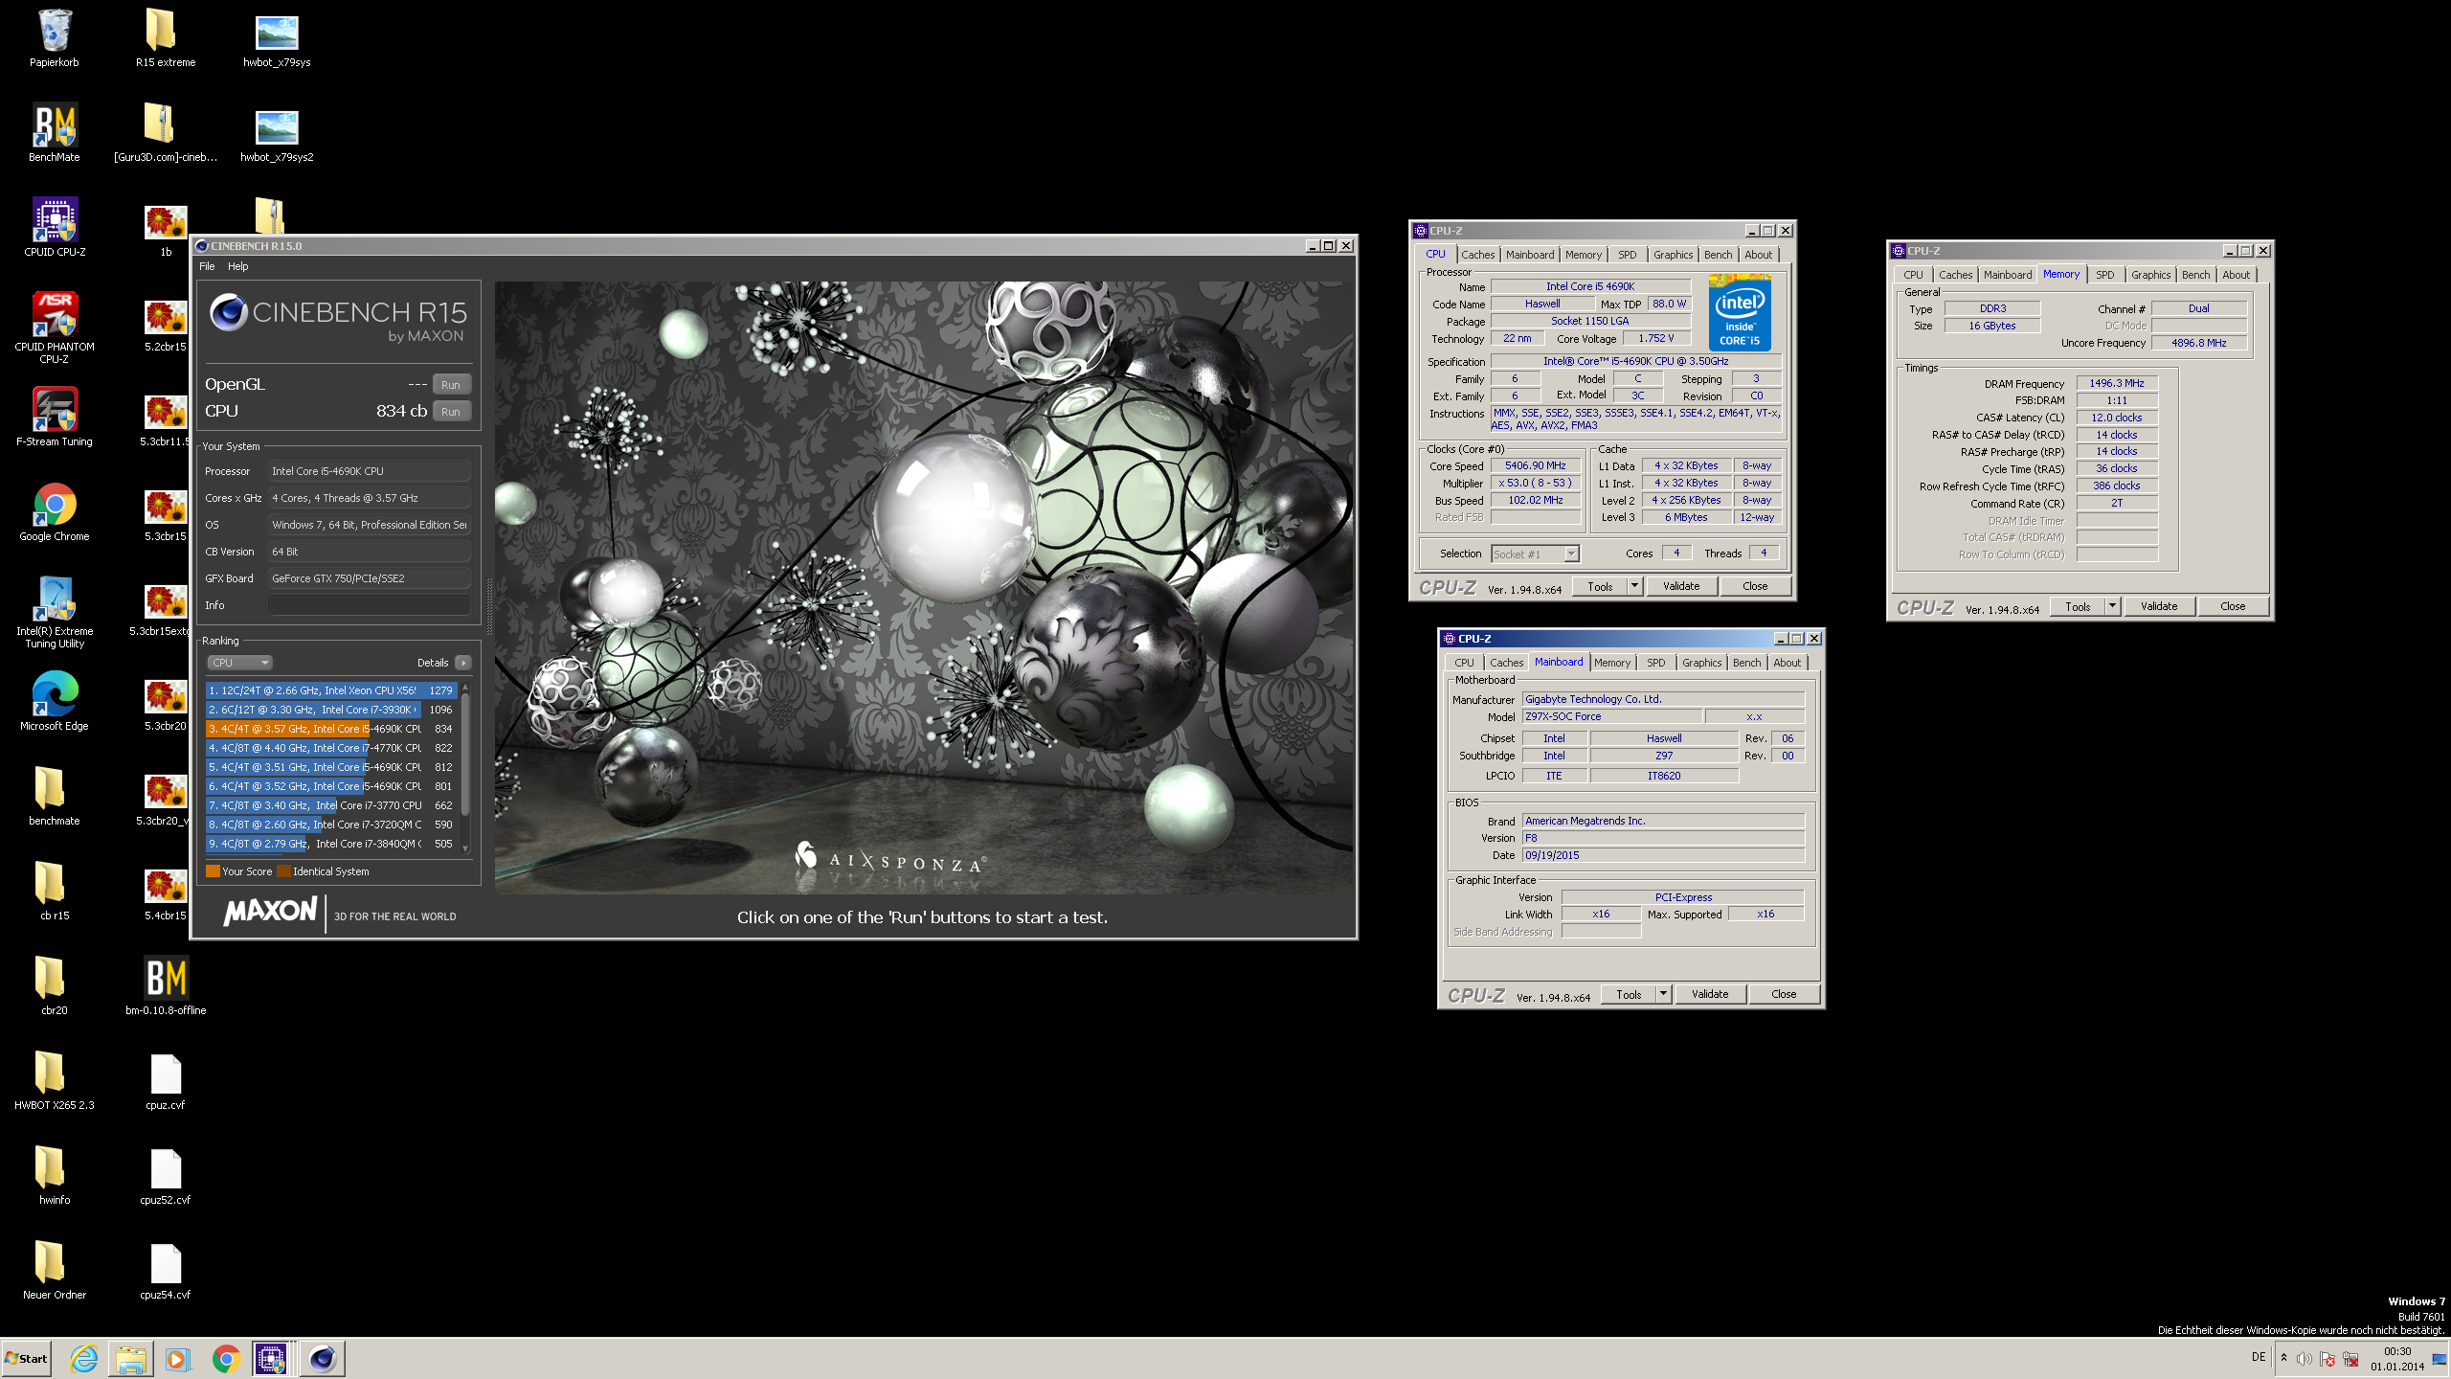This screenshot has width=2451, height=1379.
Task: Open the Start menu
Action: coord(26,1358)
